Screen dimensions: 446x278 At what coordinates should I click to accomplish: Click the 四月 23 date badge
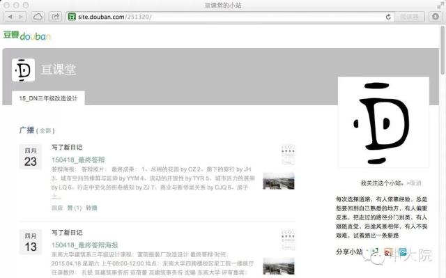(31, 157)
